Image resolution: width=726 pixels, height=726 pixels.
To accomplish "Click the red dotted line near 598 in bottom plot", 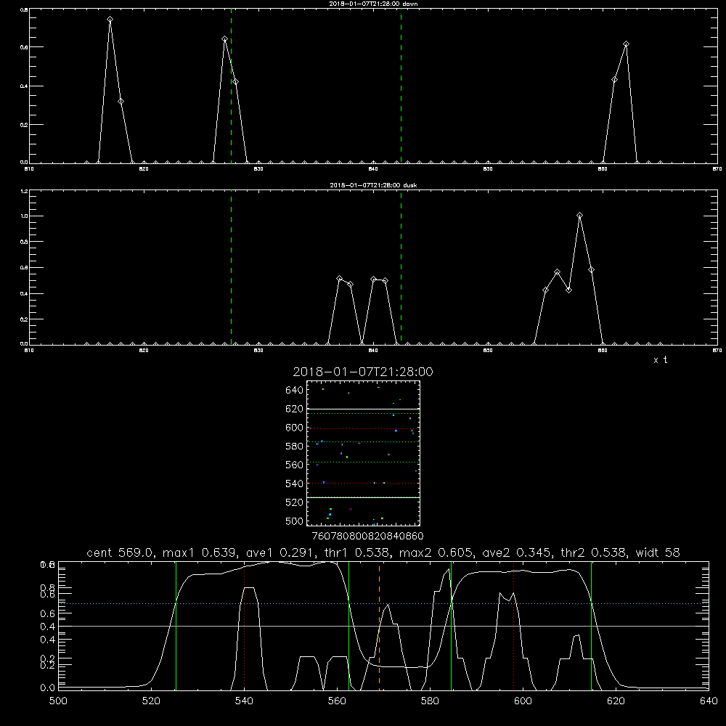I will point(514,626).
